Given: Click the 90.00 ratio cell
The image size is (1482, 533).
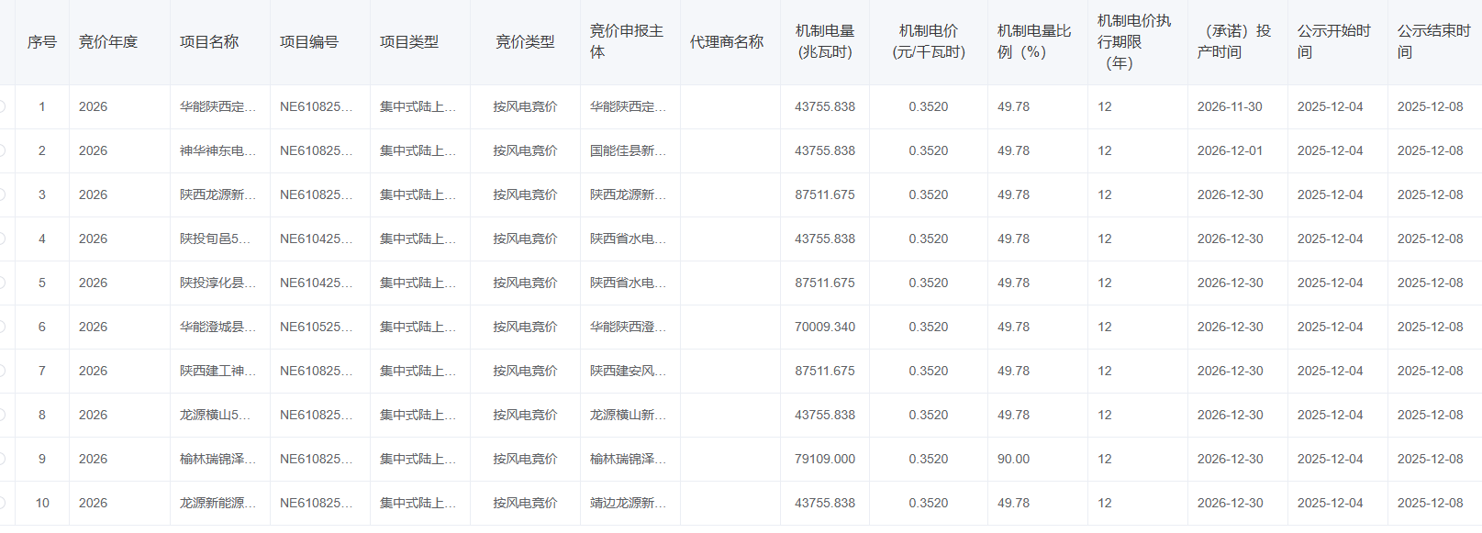Looking at the screenshot, I should pos(1013,459).
